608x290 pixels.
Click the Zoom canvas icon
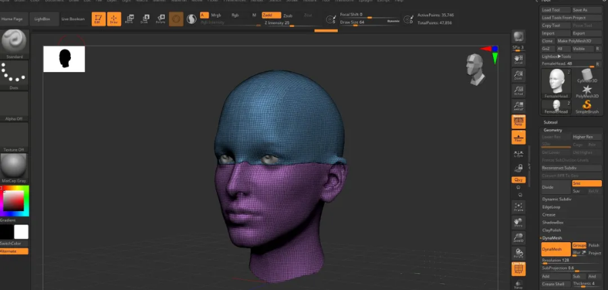point(518,75)
